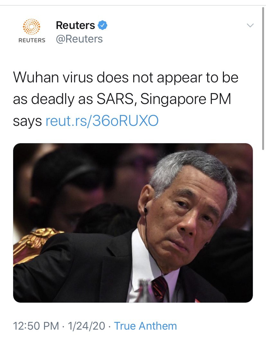Click the 1/24/20 tweet date
The height and width of the screenshot is (338, 266).
[x=86, y=326]
